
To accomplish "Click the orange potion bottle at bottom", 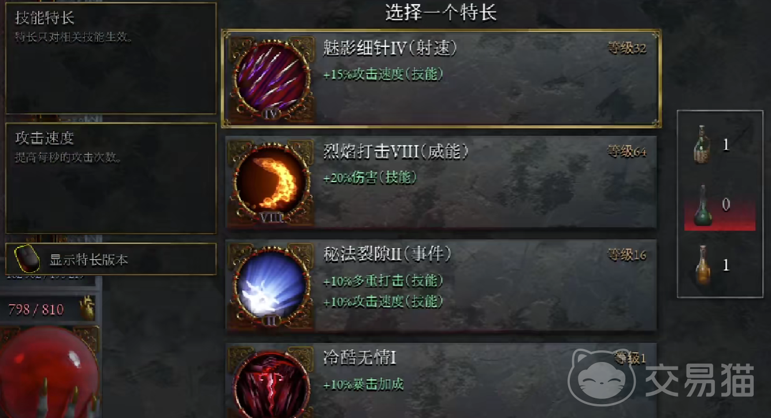I will click(703, 266).
